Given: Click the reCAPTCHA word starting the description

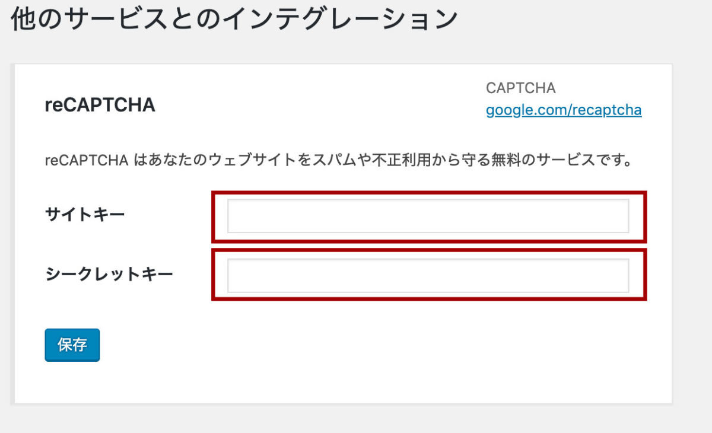Looking at the screenshot, I should [87, 161].
